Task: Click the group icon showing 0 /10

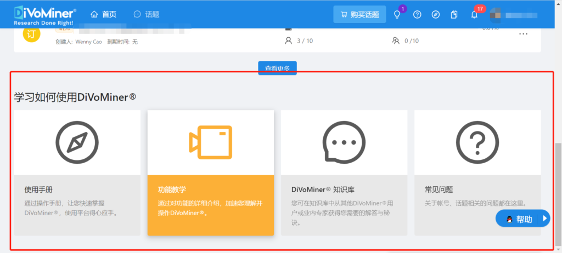Action: coord(396,41)
